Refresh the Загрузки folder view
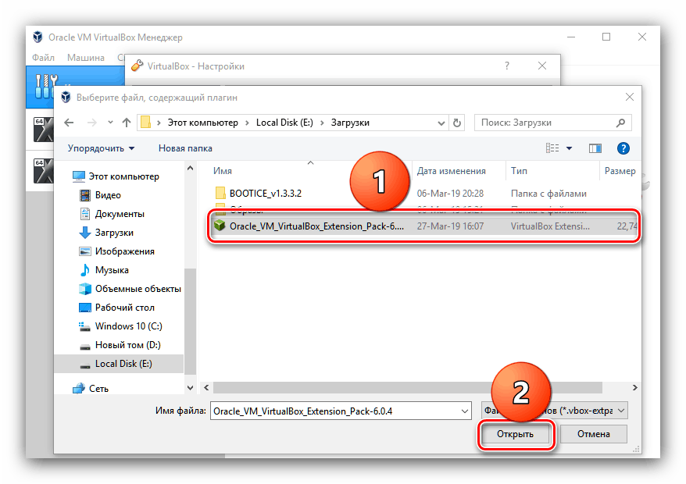This screenshot has width=686, height=484. [x=457, y=123]
